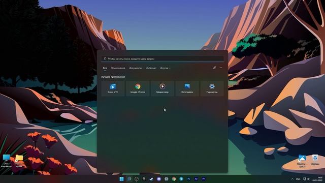Open After Effects from the taskbar

(x=196, y=179)
